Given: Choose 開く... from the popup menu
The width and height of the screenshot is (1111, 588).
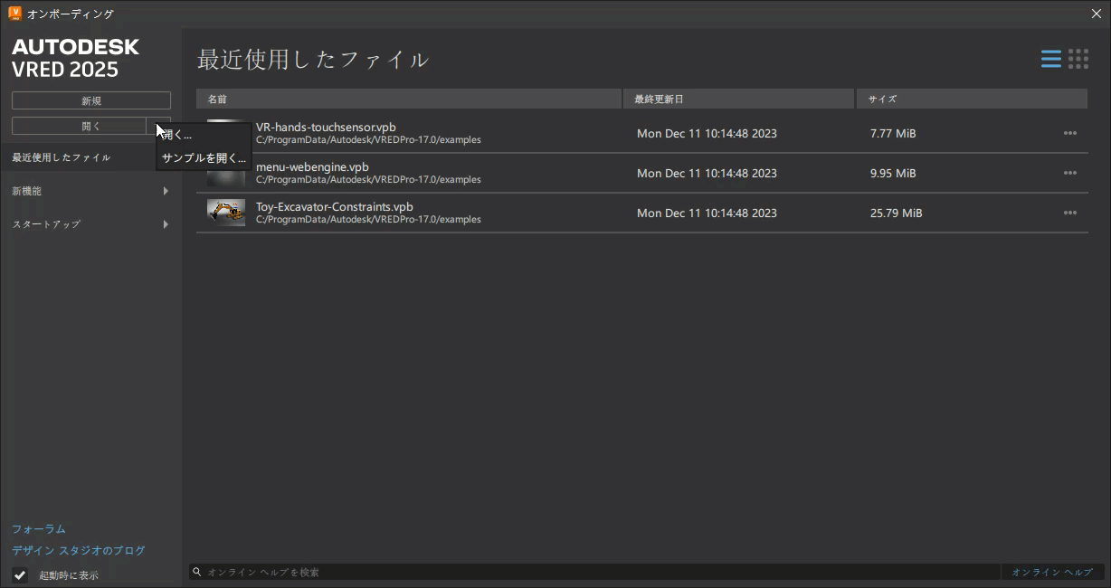Looking at the screenshot, I should [x=204, y=135].
